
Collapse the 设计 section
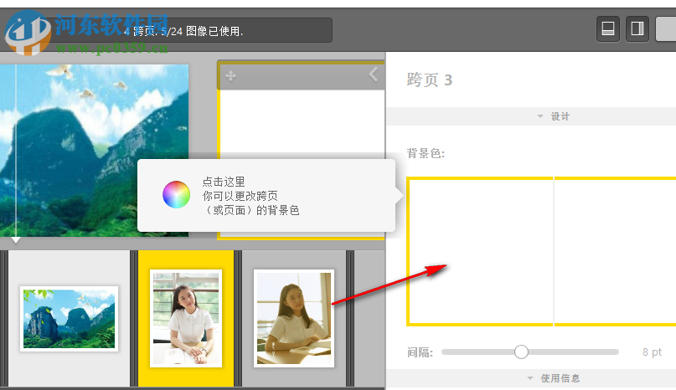point(554,116)
